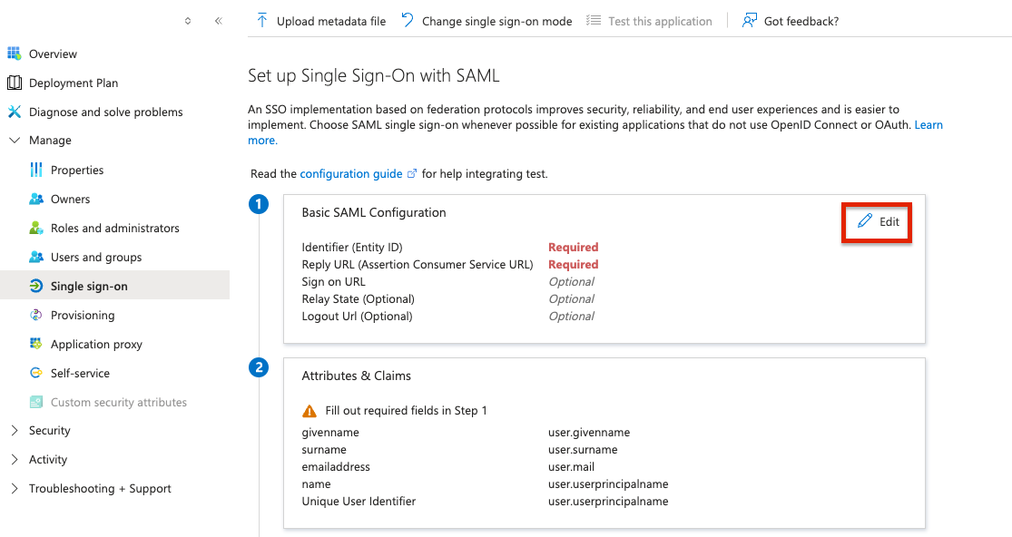The image size is (1012, 537).
Task: Open Users and groups menu item
Action: 96,257
